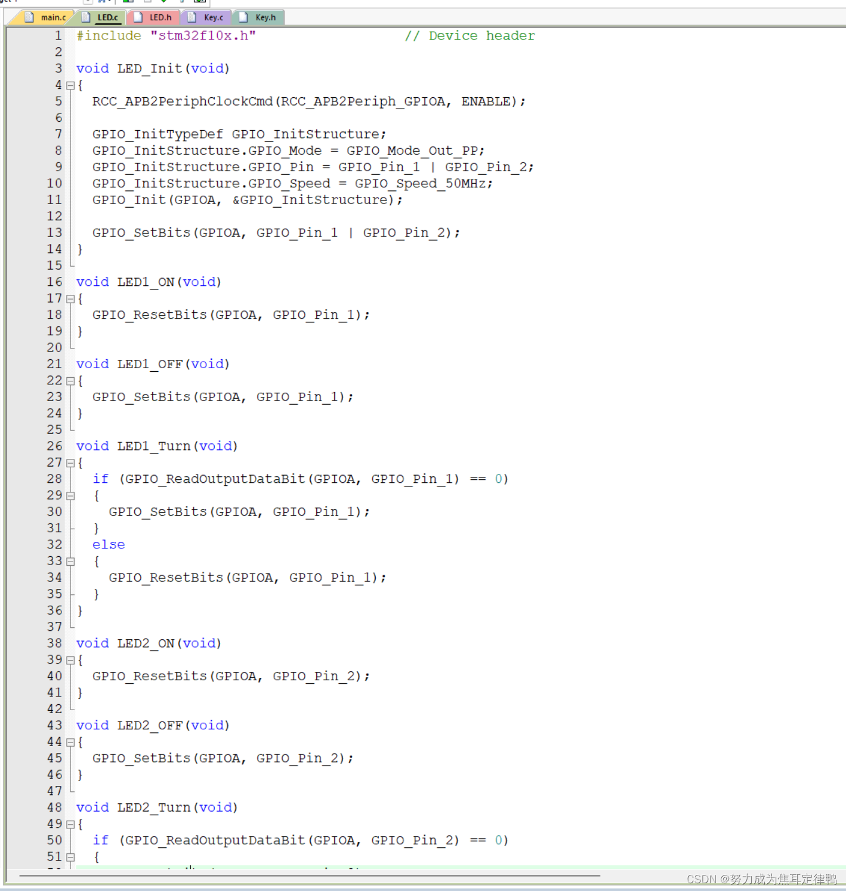The height and width of the screenshot is (891, 846).
Task: Click "void LED1_ON(void)" on line 16
Action: 149,282
